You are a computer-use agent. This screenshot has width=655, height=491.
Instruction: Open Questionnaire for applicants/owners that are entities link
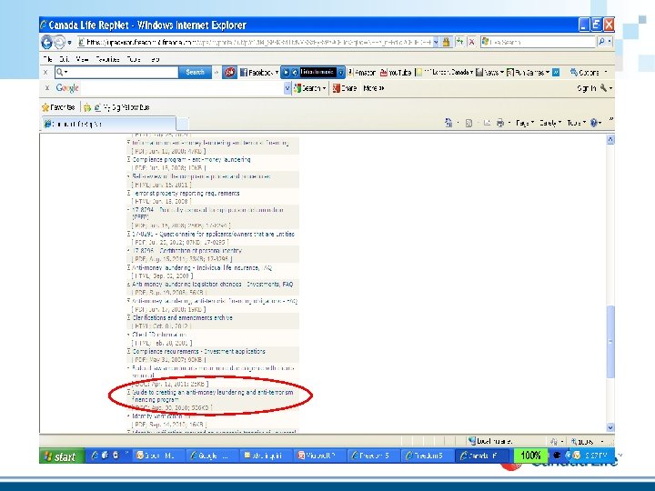[214, 235]
